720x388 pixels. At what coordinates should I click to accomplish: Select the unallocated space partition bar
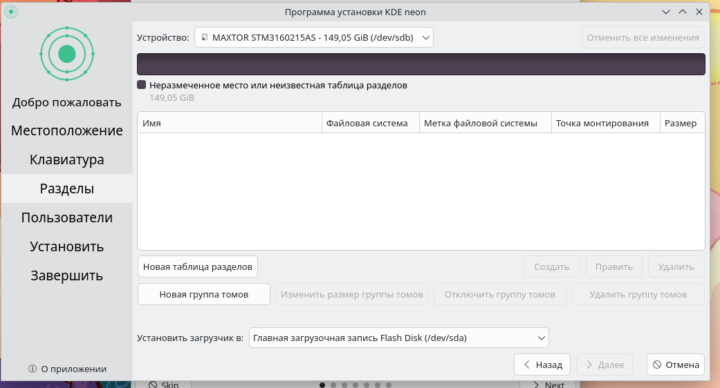(421, 64)
